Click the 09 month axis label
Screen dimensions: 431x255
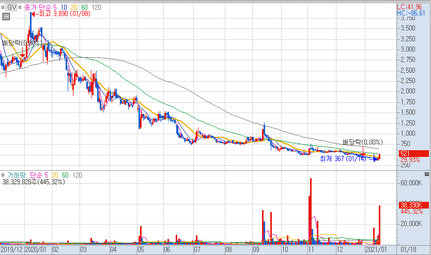256,249
